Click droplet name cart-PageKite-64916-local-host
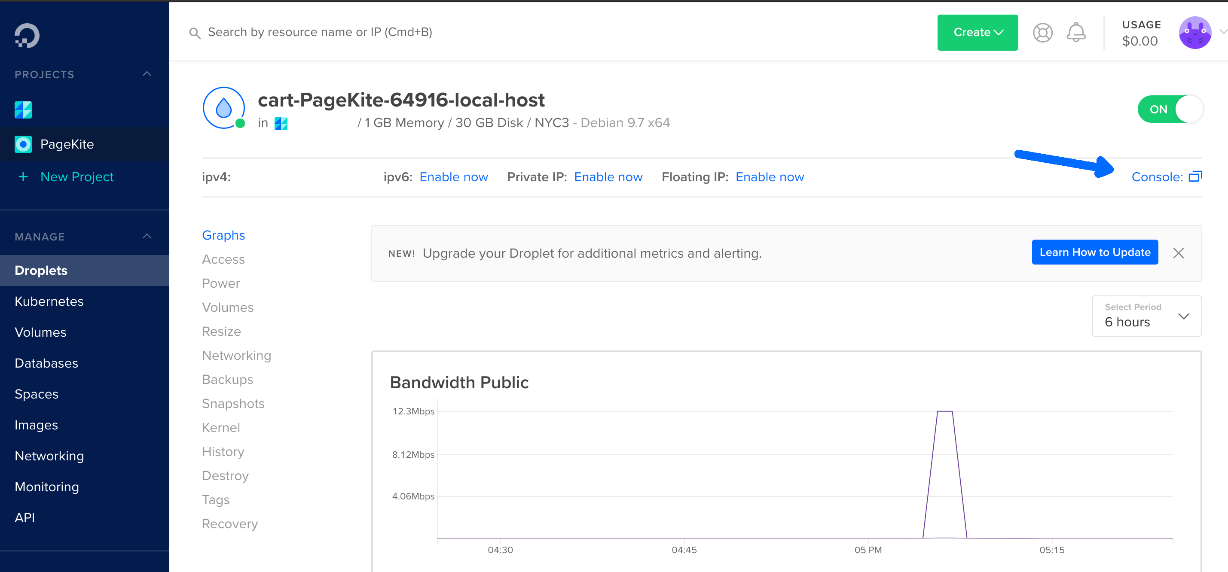Viewport: 1228px width, 572px height. (x=401, y=100)
